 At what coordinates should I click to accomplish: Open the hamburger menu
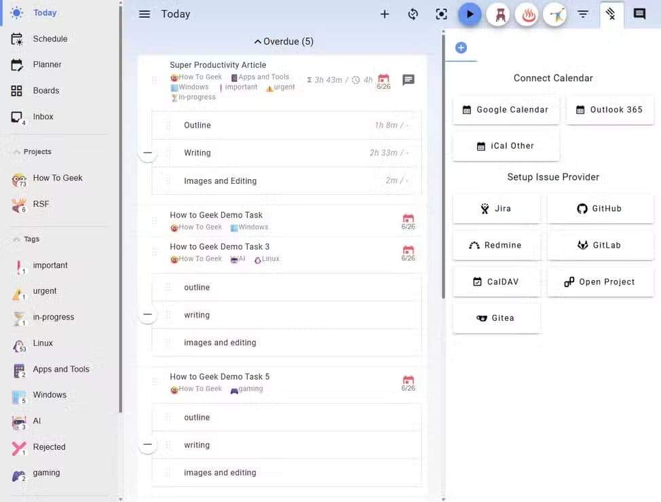145,14
